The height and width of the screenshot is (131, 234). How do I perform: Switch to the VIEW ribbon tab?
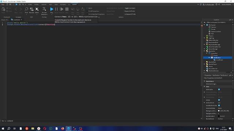click(56, 5)
